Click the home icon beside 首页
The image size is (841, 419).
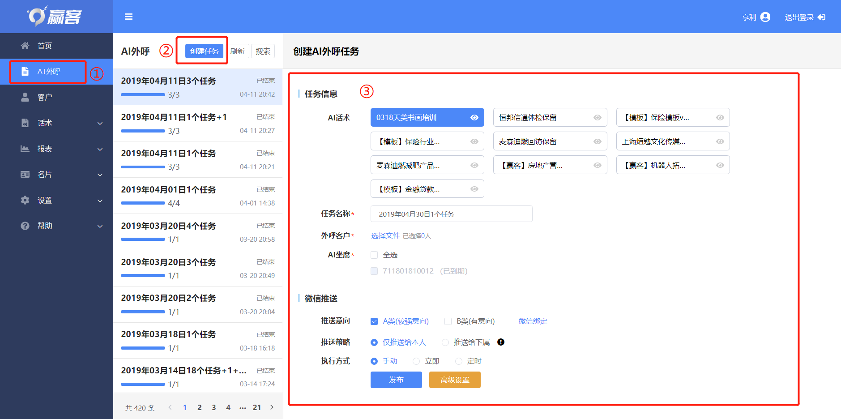coord(25,46)
